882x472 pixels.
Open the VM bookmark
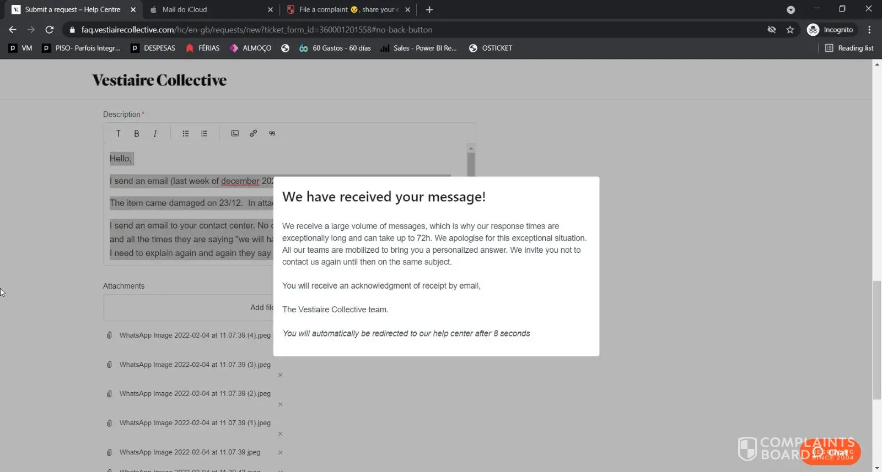click(x=20, y=48)
